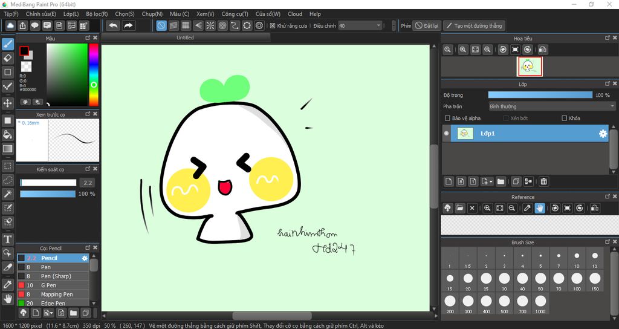Activate hand tool in Reference panel
Screen dimensions: 619x329
coord(540,208)
